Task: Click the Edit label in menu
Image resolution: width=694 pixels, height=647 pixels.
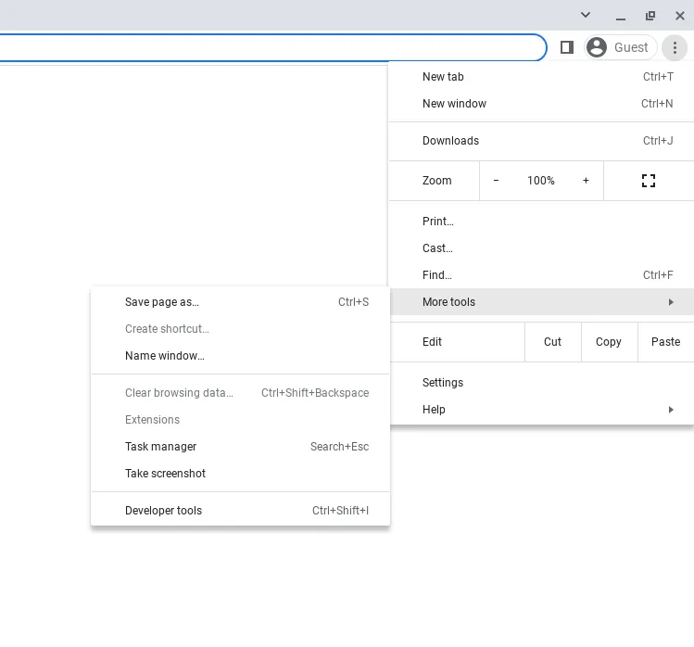Action: click(x=432, y=342)
